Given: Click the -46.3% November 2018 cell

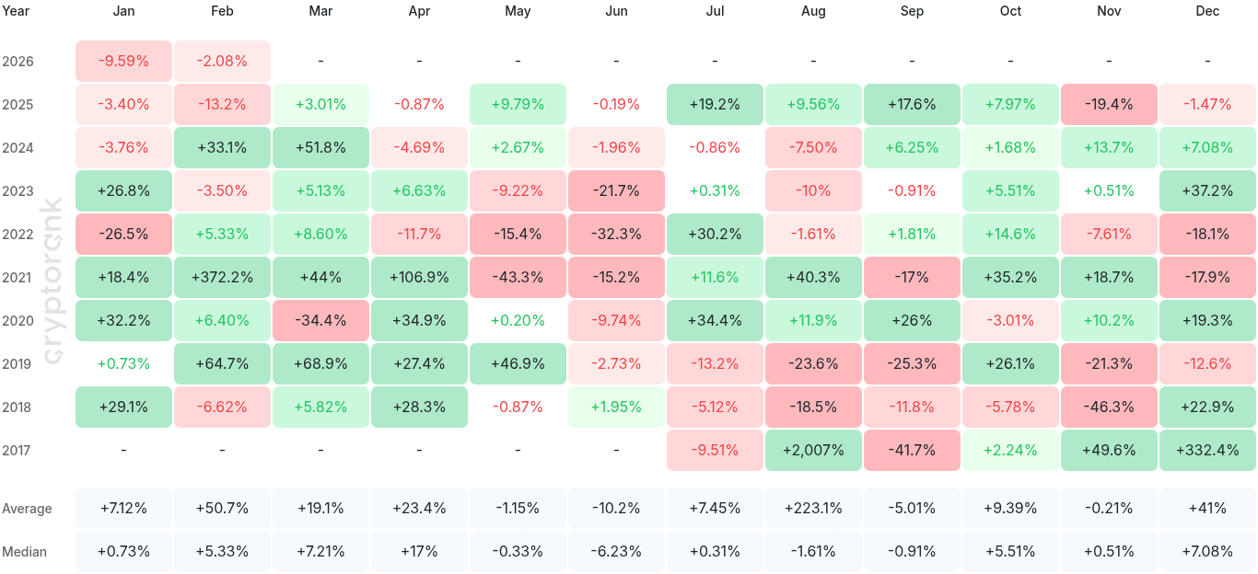Looking at the screenshot, I should 1109,407.
